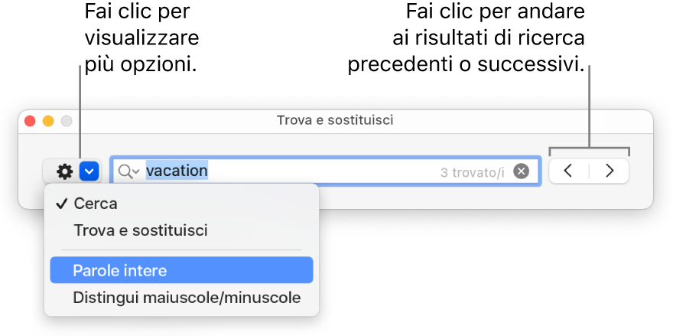This screenshot has height=336, width=673.
Task: Click the caption about risultati di ricerca
Action: coord(467,39)
